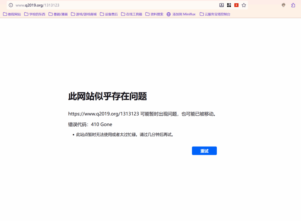Open the 游戏/游戏商城 bookmark folder
The image size is (301, 221).
84,14
